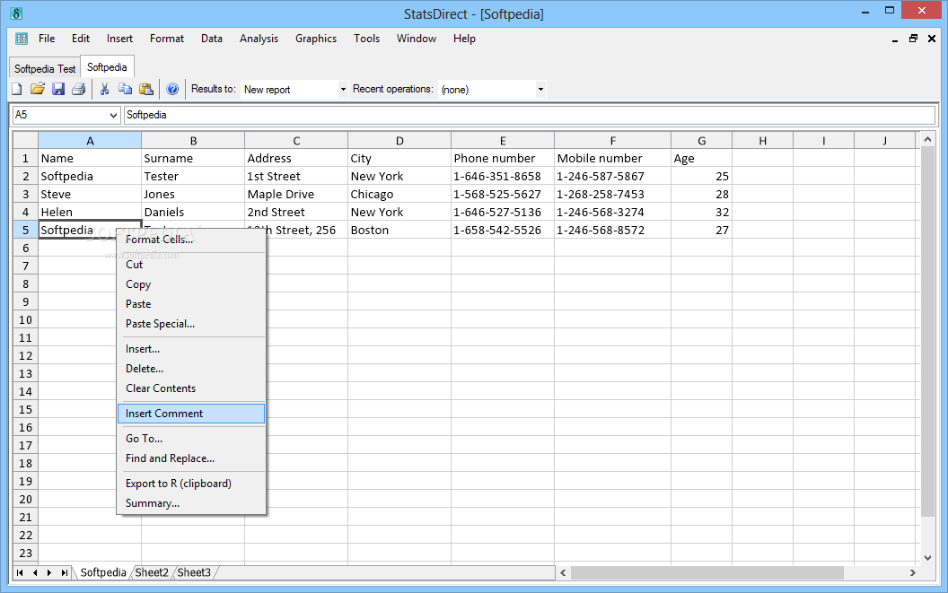Viewport: 948px width, 593px height.
Task: Choose Find and Replace... from context menu
Action: [x=190, y=458]
